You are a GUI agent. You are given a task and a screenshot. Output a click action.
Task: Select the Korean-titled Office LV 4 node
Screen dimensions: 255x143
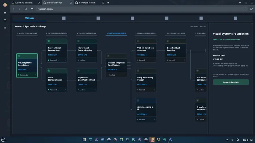(x=146, y=110)
